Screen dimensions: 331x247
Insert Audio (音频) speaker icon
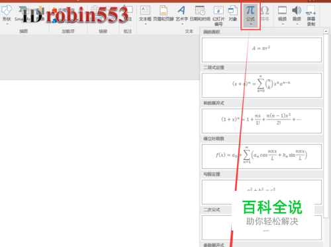point(297,11)
